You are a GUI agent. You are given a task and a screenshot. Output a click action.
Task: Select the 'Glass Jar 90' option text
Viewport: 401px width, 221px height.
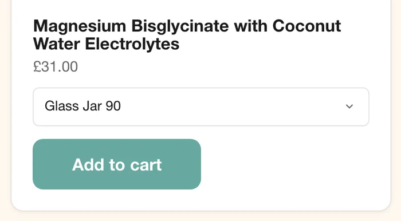coord(82,106)
